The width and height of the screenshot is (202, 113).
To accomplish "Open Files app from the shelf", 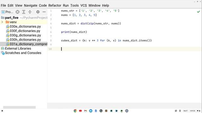I will [x=91, y=111].
